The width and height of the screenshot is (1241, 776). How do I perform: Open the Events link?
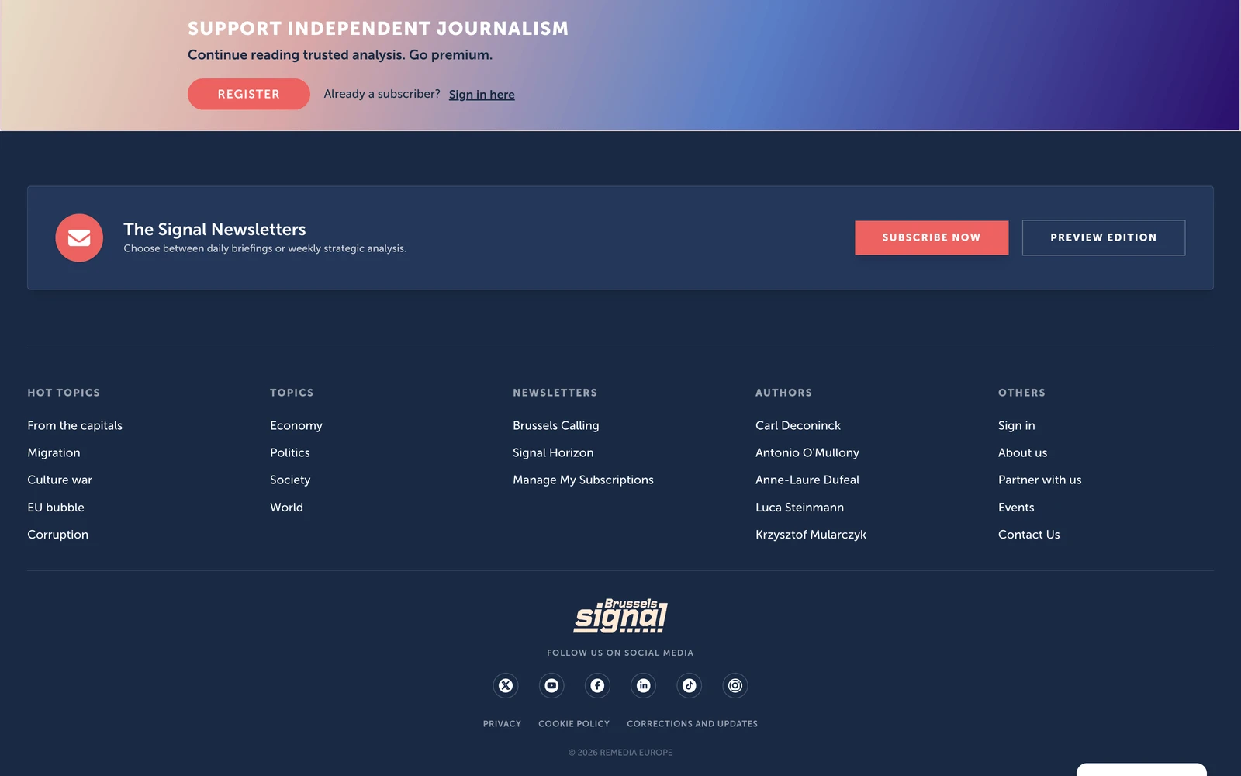[x=1016, y=507]
